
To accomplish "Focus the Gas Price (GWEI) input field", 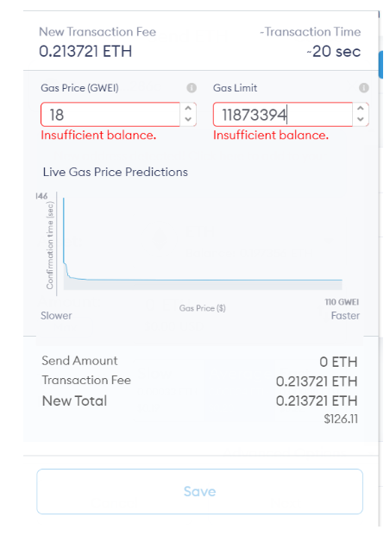I will (110, 115).
